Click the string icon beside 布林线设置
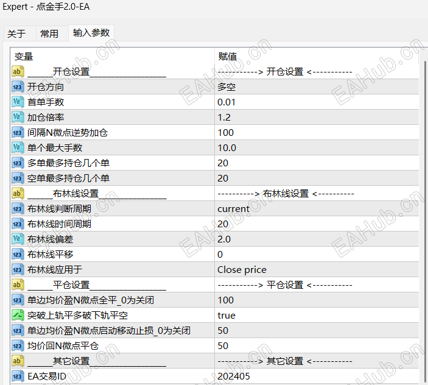428x385 pixels. [x=18, y=194]
